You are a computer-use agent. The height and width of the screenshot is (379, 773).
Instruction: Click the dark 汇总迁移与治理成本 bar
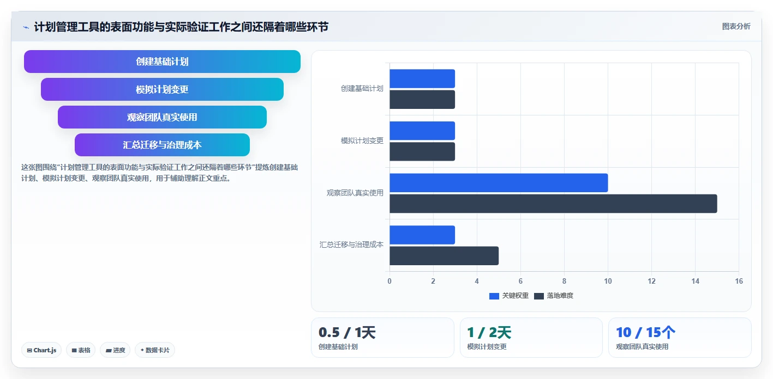coord(444,256)
